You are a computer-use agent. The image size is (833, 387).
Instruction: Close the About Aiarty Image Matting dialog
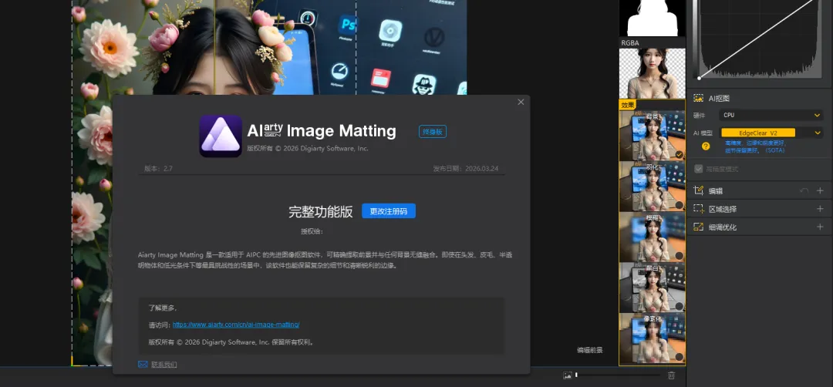point(521,102)
